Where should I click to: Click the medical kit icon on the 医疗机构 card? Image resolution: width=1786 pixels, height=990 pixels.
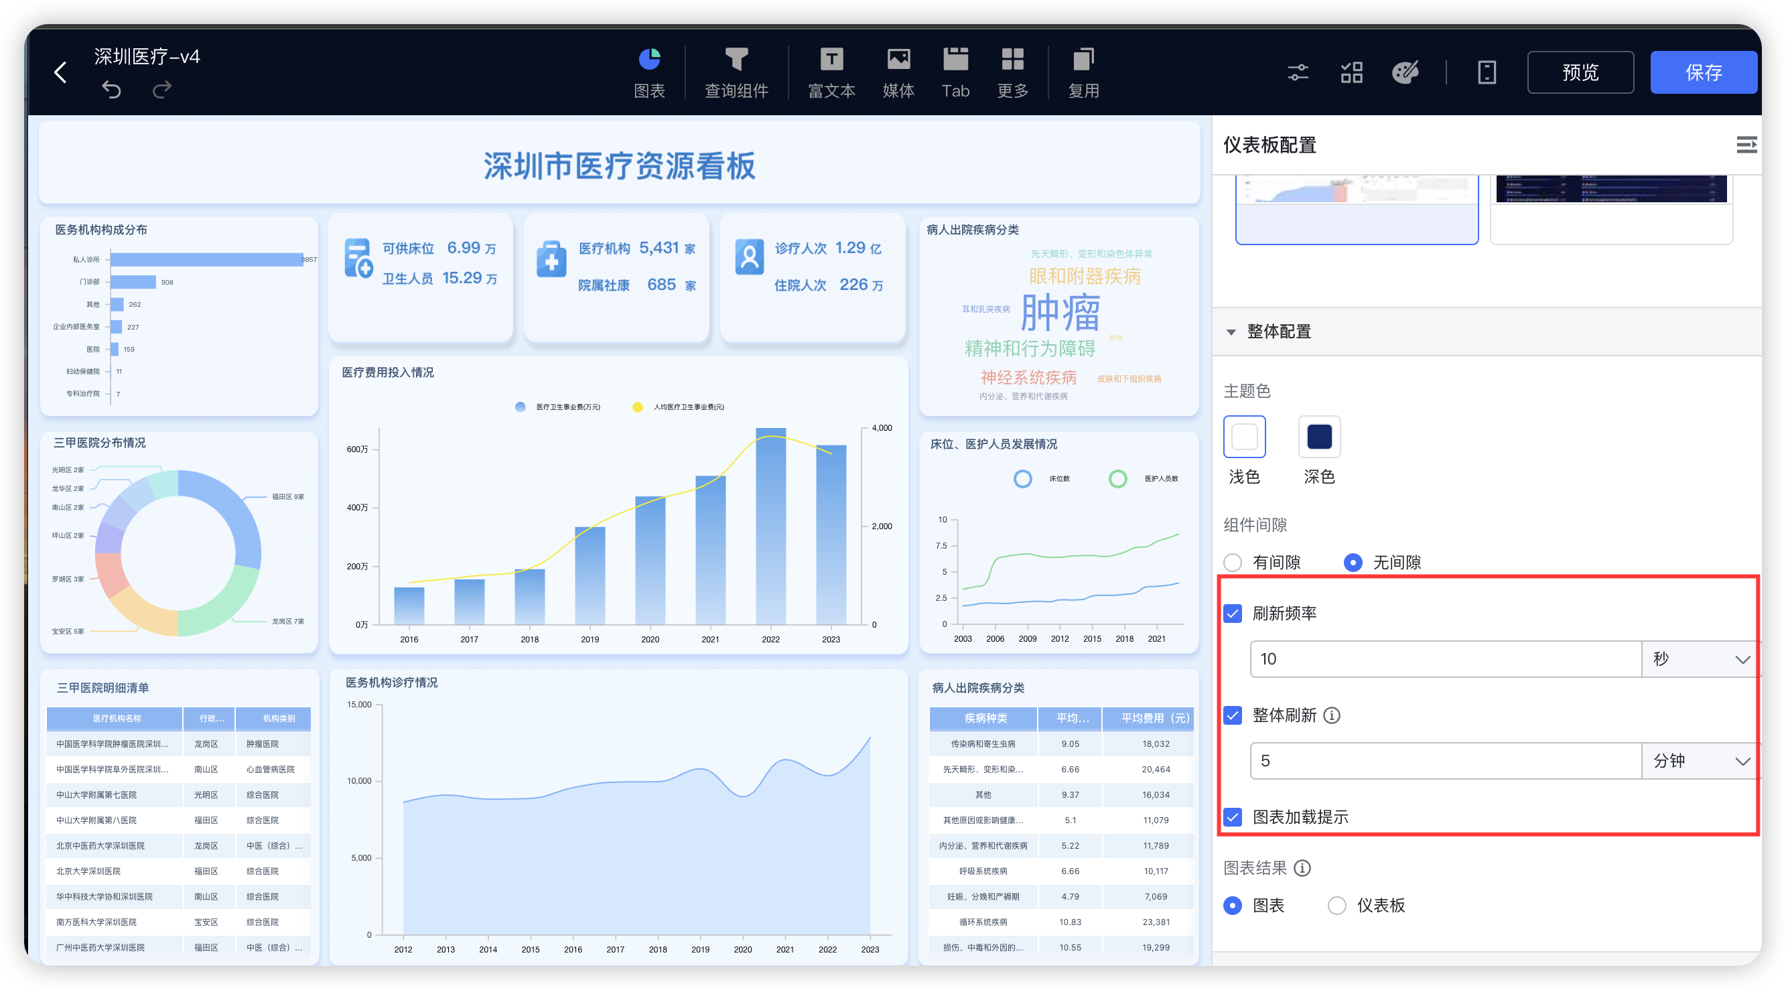click(x=551, y=259)
